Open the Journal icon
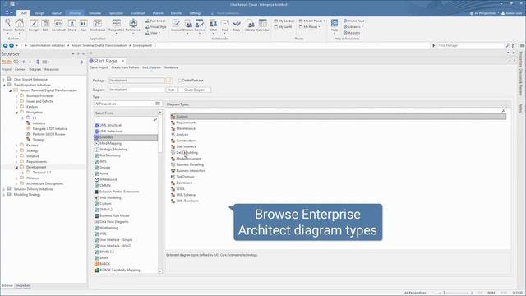Viewport: 526px width, 296px height. point(176,25)
